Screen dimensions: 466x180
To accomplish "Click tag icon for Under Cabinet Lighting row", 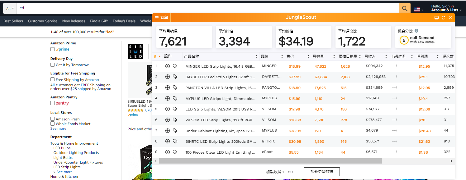I will 175,131.
